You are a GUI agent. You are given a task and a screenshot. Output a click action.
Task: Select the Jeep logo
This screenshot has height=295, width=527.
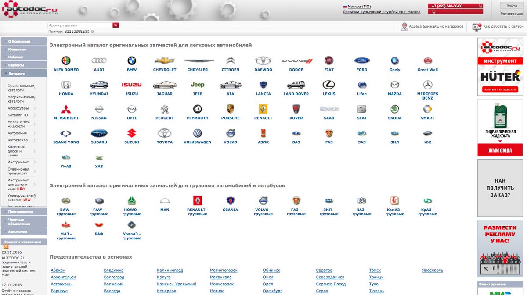pos(198,85)
